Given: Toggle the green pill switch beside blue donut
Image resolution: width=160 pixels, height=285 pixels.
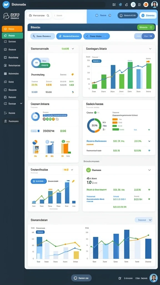Looking at the screenshot, I should coord(45,65).
